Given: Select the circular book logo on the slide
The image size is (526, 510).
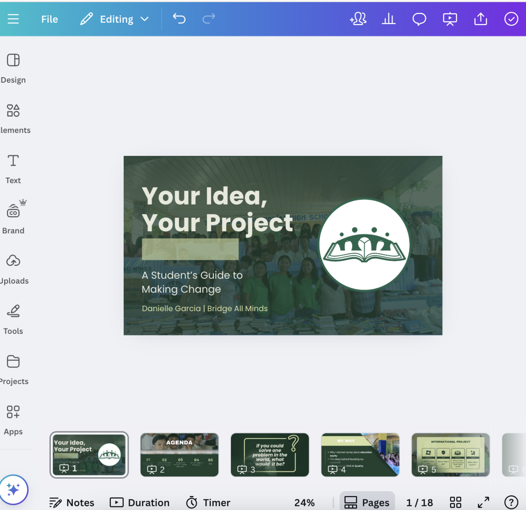Looking at the screenshot, I should [x=365, y=245].
